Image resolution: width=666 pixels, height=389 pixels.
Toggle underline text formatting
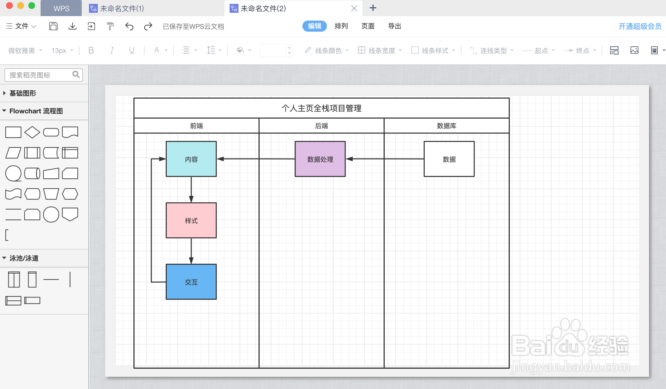point(132,50)
